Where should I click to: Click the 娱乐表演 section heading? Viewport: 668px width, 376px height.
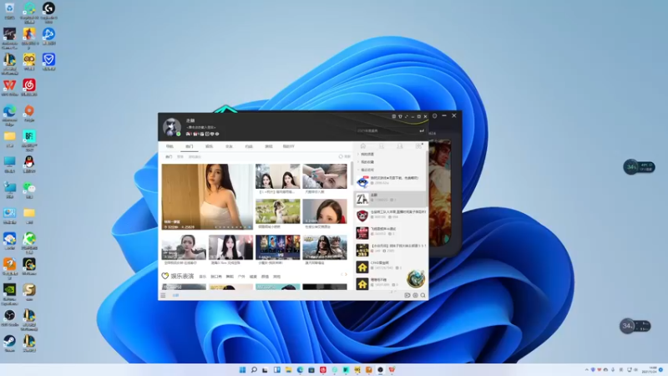[x=182, y=277]
